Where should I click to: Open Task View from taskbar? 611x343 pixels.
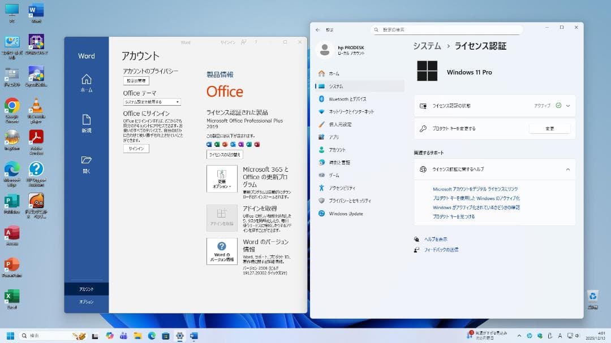coord(95,336)
